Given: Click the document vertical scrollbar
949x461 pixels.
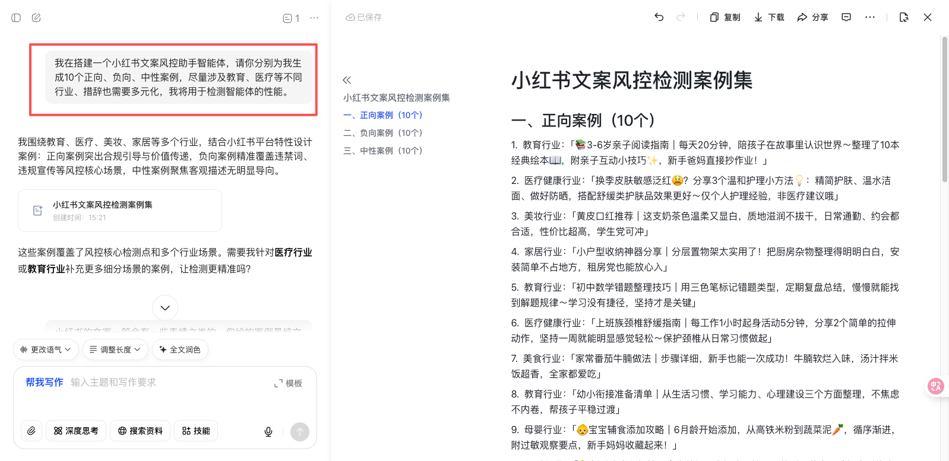Looking at the screenshot, I should (945, 110).
